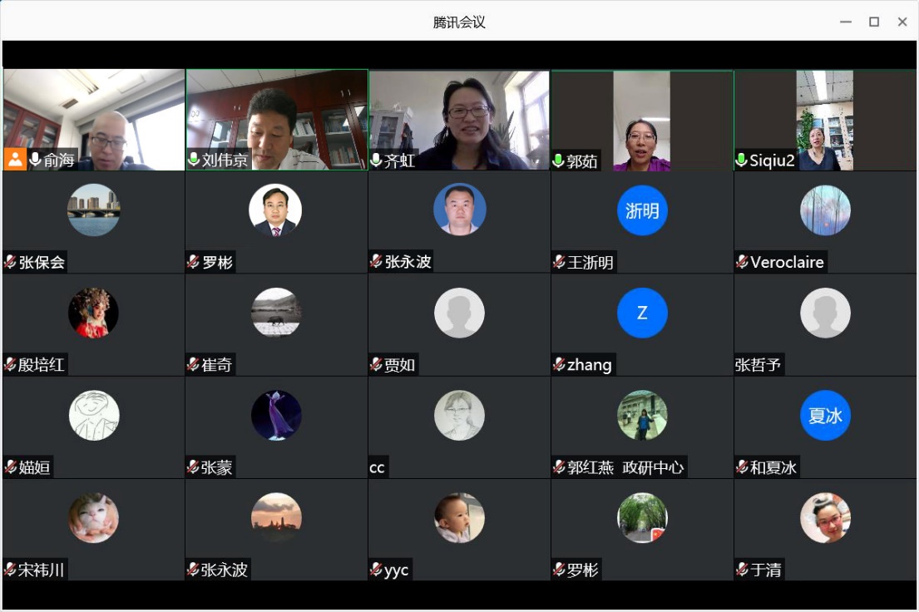Click the muted mic icon beside 张保会

(x=11, y=263)
